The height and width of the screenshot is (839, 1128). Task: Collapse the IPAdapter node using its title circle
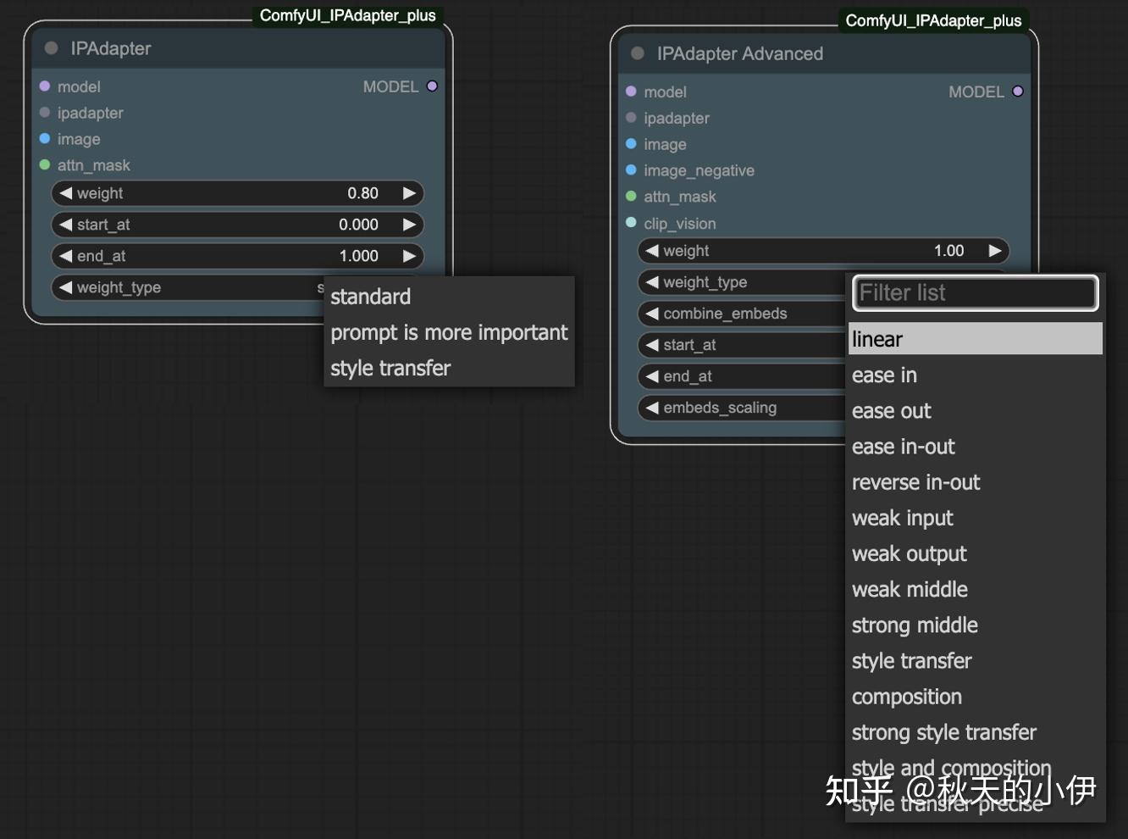click(51, 48)
